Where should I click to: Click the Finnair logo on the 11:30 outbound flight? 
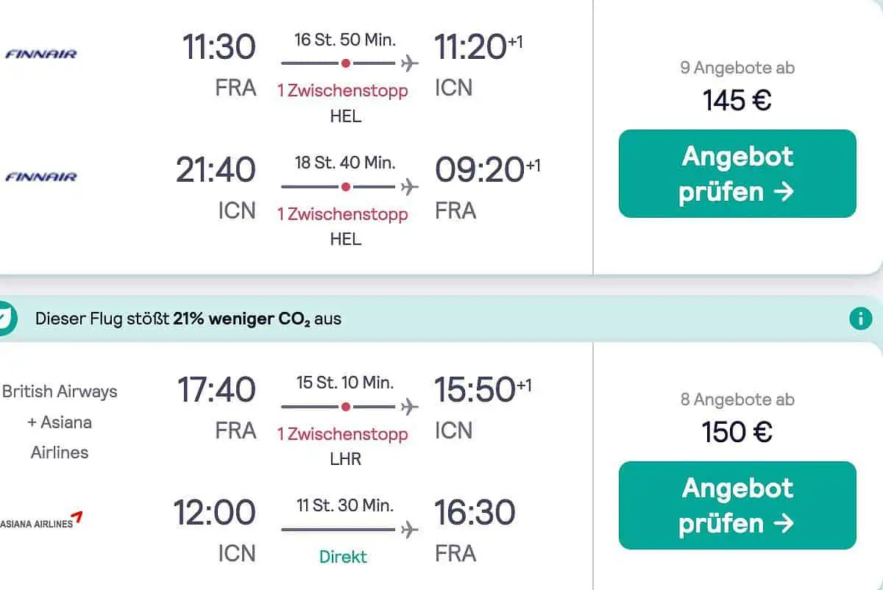(x=41, y=54)
